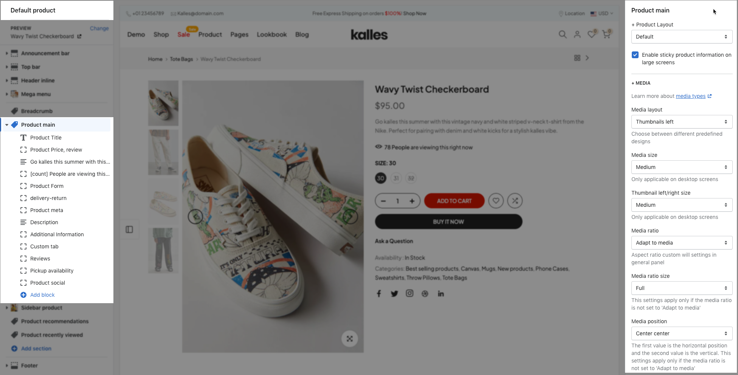
Task: Open the account user icon
Action: pyautogui.click(x=577, y=34)
